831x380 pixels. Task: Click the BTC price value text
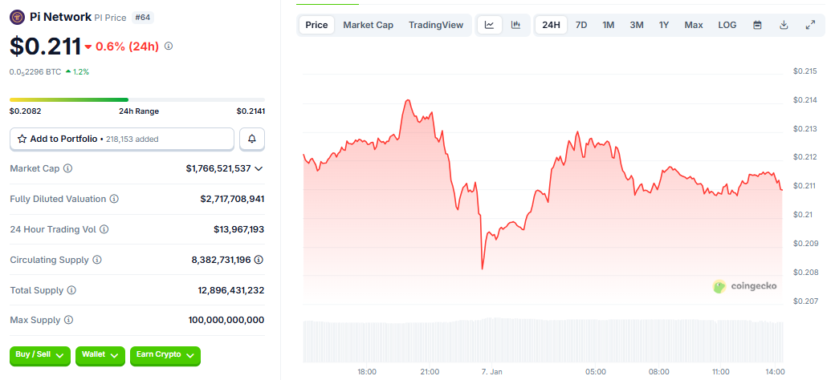[35, 71]
